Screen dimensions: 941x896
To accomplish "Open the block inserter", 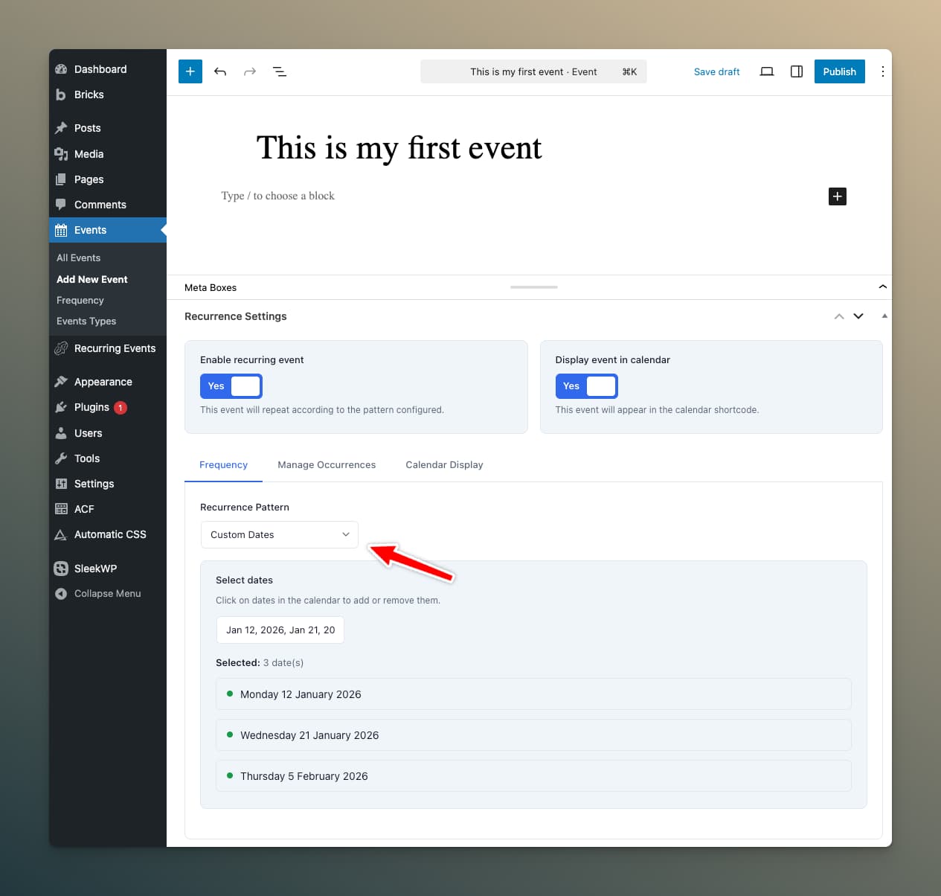I will [190, 71].
